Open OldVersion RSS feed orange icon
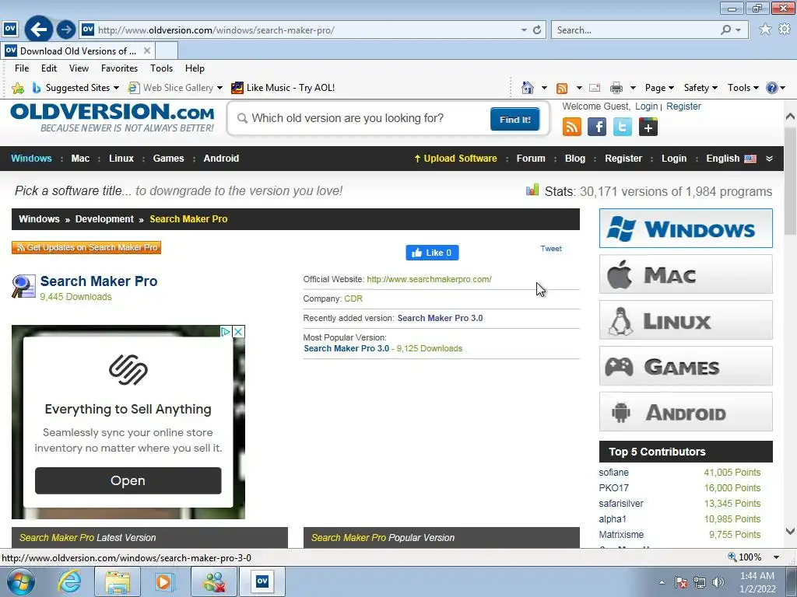The height and width of the screenshot is (597, 797). [572, 127]
